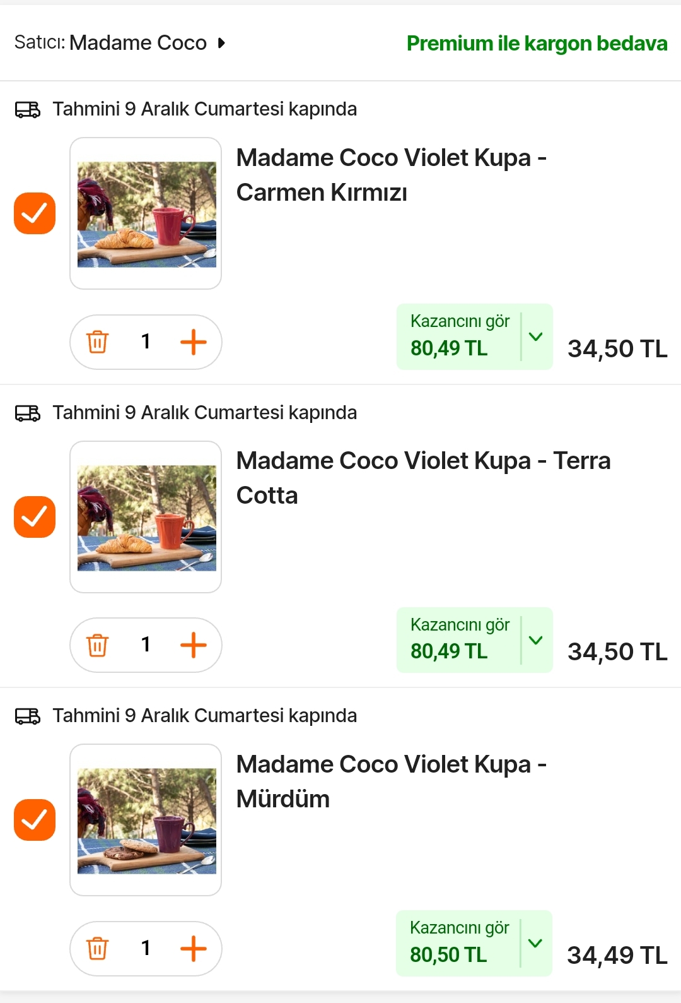Uncheck the Carmen Kırmızı mug checkbox
The width and height of the screenshot is (681, 1003).
[x=35, y=213]
